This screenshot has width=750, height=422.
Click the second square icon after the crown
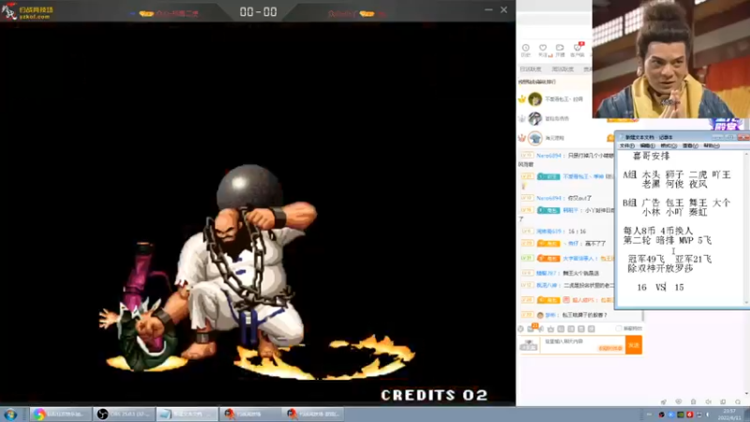click(x=571, y=329)
